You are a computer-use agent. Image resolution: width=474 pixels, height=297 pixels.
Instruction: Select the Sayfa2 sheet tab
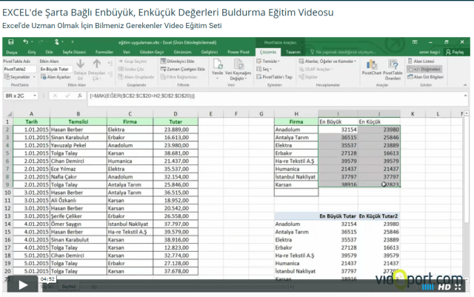69,286
